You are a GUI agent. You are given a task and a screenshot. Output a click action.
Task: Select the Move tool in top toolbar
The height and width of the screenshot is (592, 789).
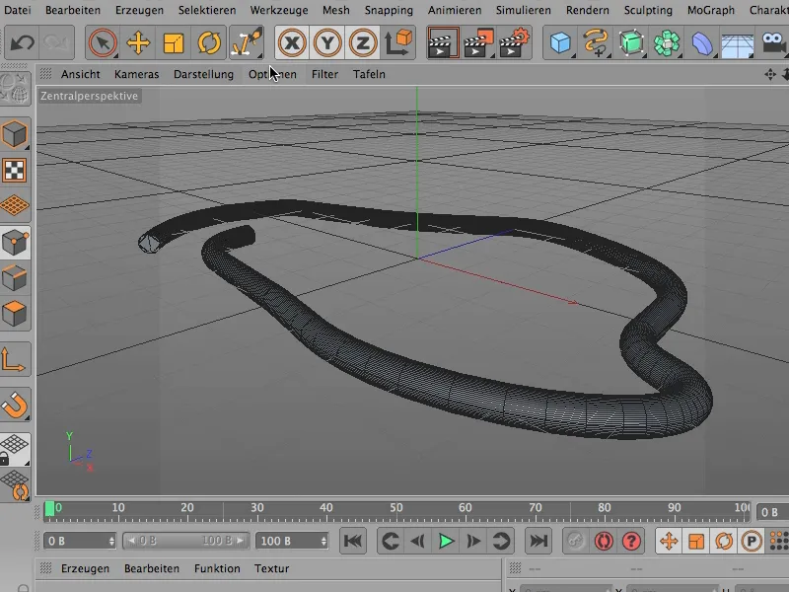[x=138, y=42]
